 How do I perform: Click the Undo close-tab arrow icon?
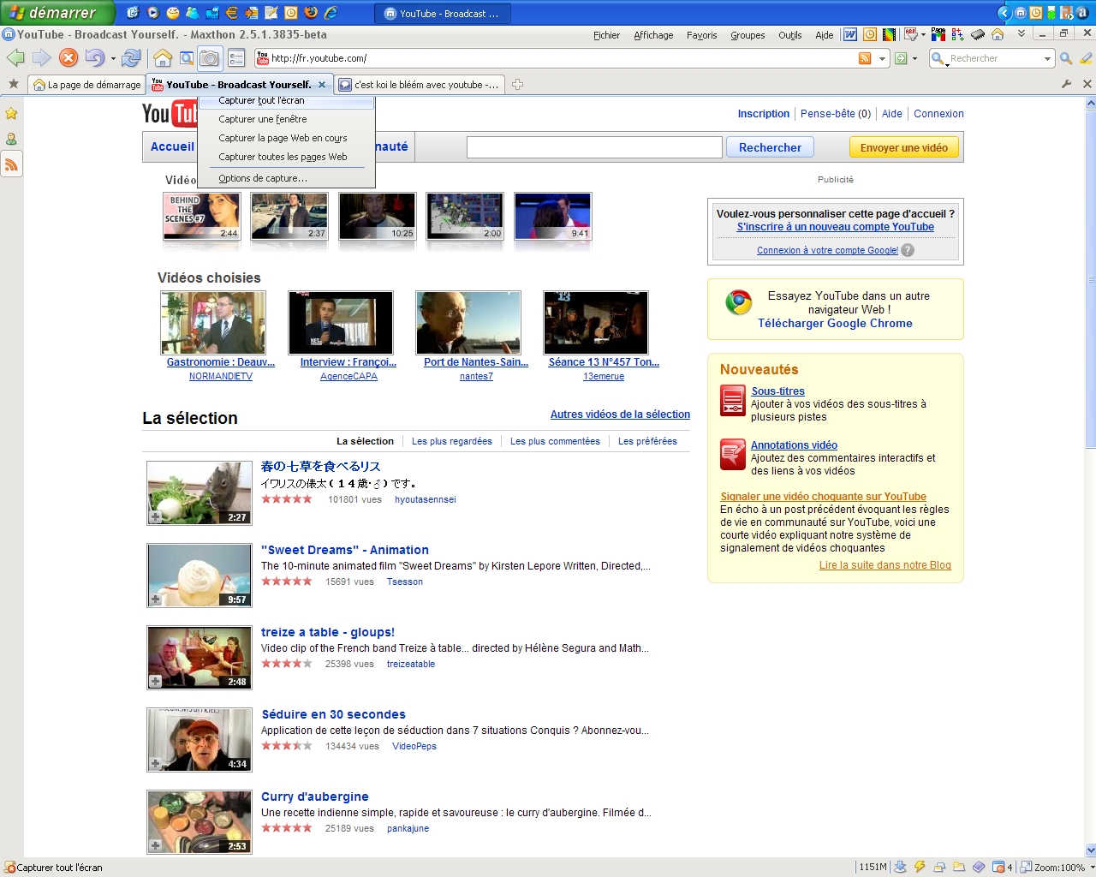tap(94, 58)
